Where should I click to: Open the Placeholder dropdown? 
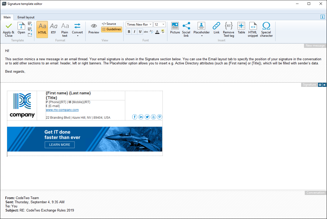pyautogui.click(x=202, y=29)
